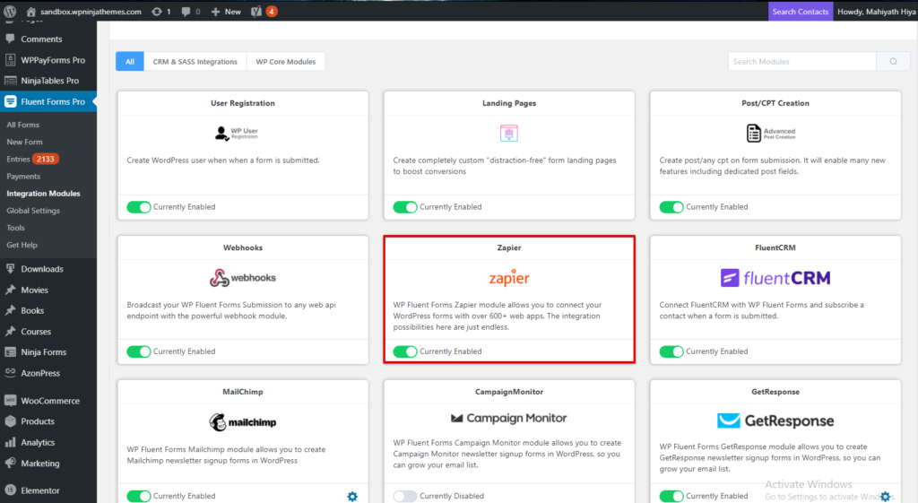This screenshot has width=918, height=503.
Task: Click the GetResponse logo
Action: click(775, 421)
